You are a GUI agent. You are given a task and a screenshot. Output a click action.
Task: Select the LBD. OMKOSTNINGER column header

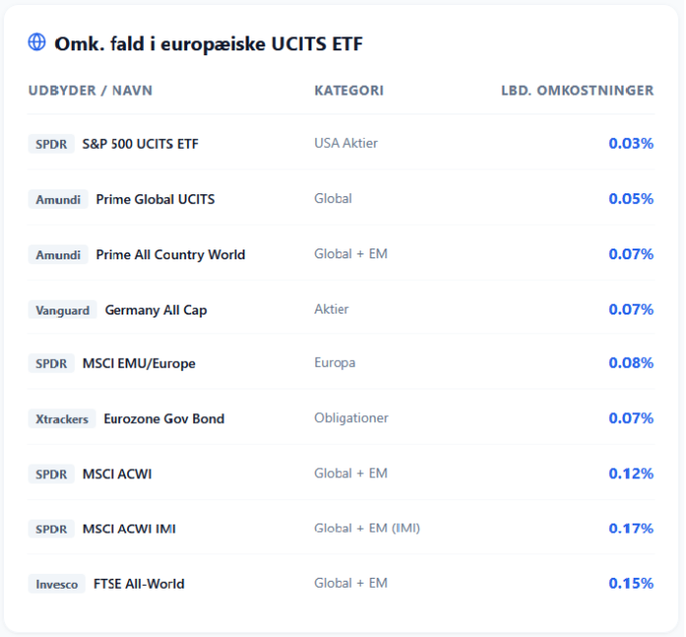pos(578,91)
